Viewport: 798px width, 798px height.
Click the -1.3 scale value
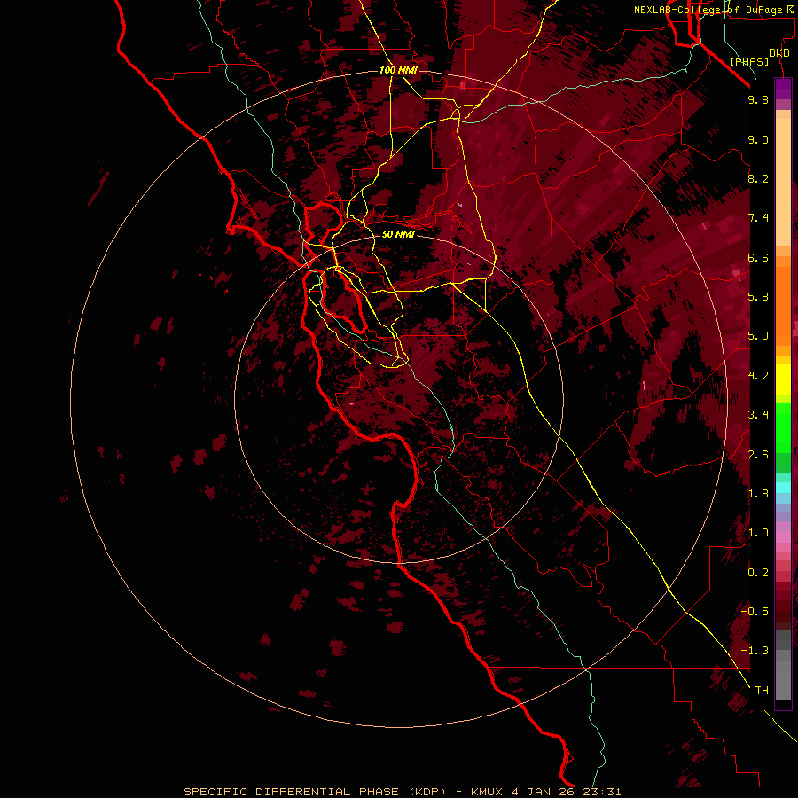pyautogui.click(x=755, y=651)
